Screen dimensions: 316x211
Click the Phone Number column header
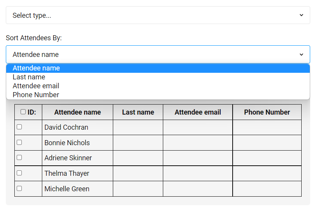(x=267, y=112)
